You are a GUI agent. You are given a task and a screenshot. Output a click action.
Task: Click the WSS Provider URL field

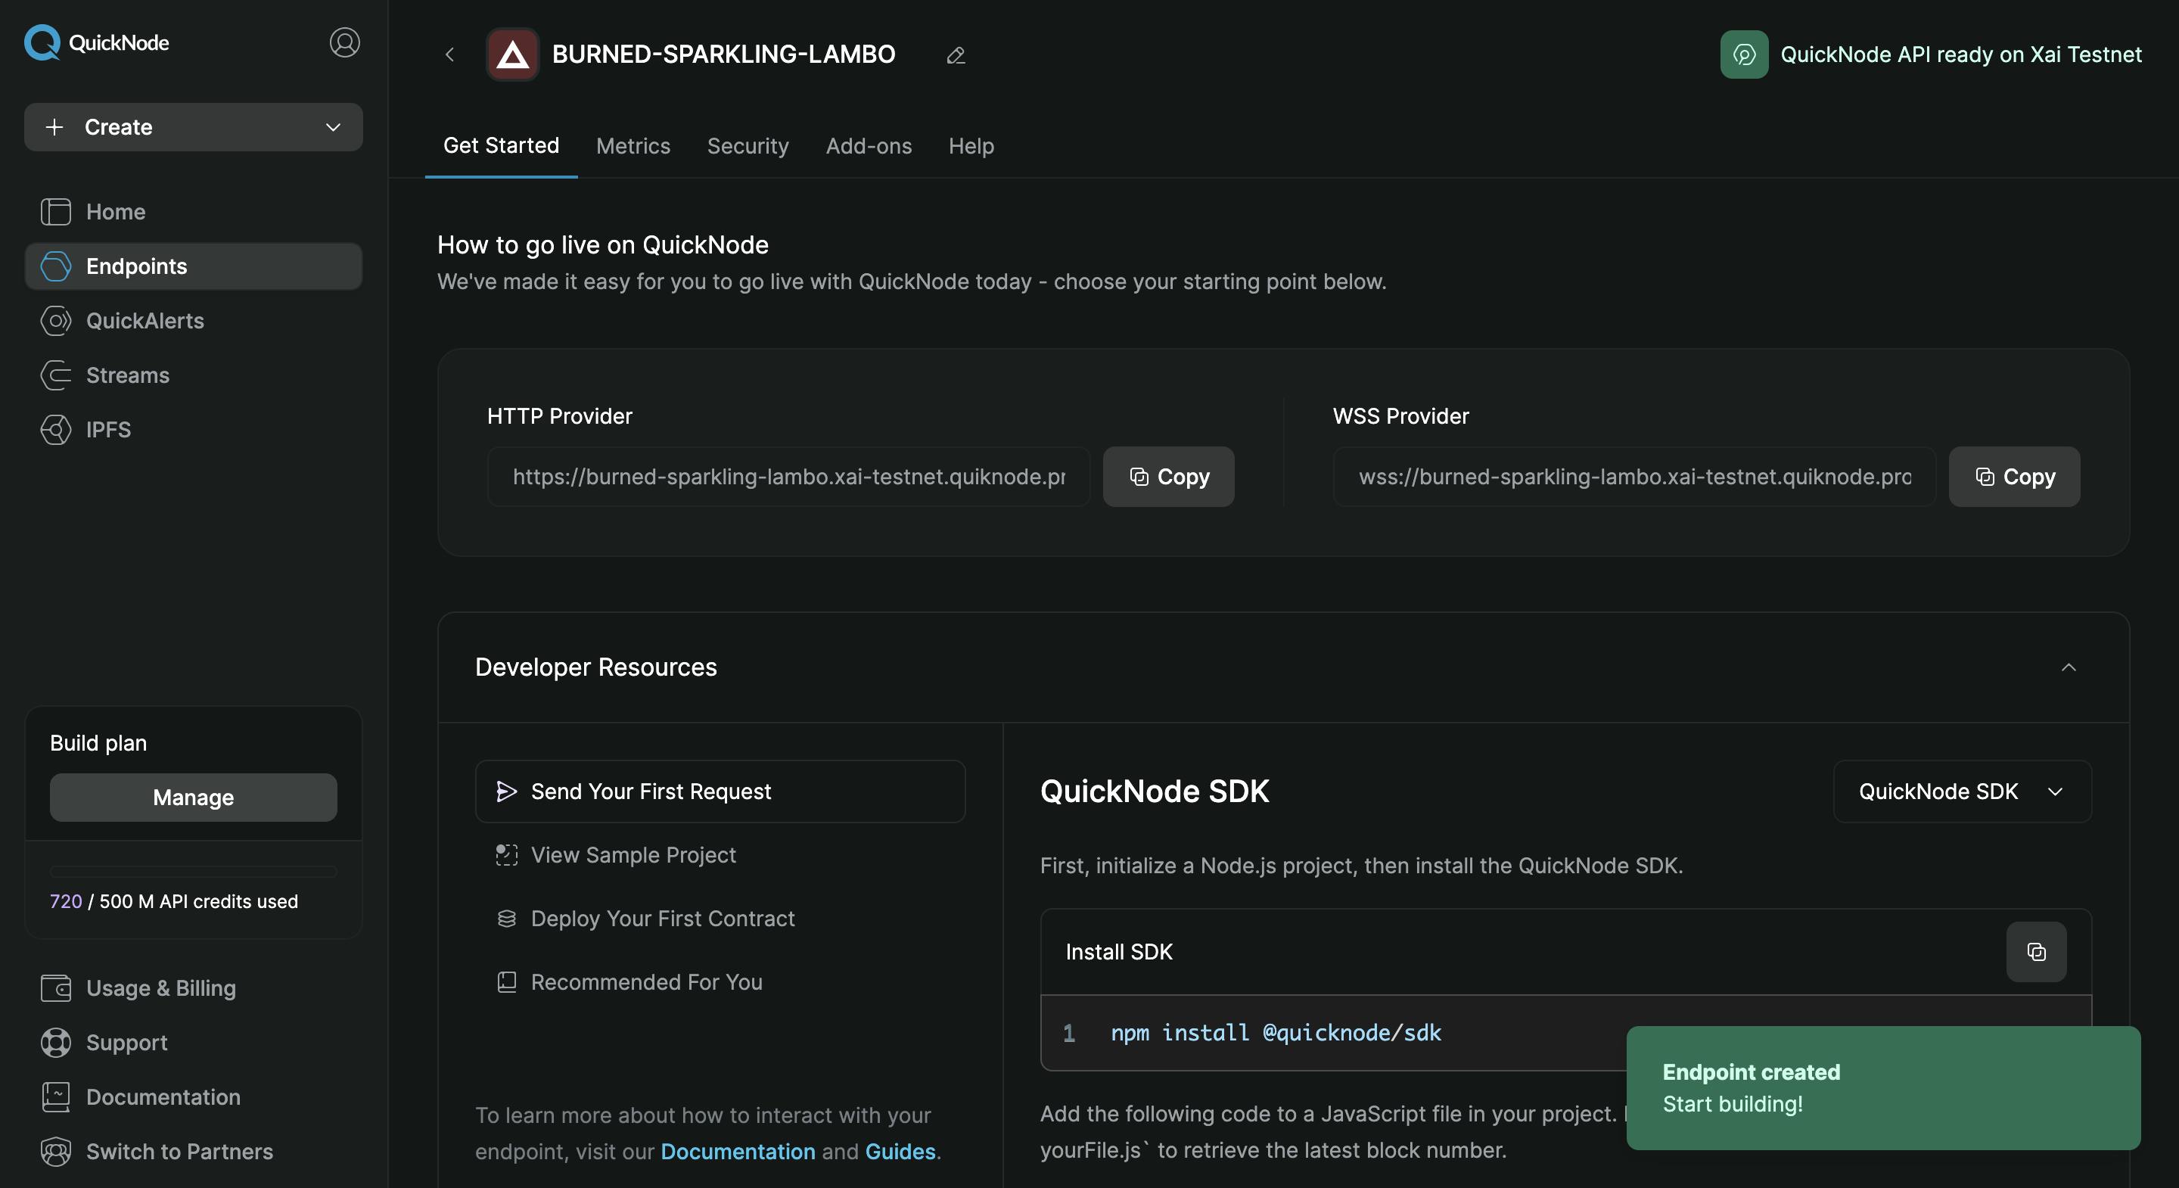click(x=1634, y=477)
